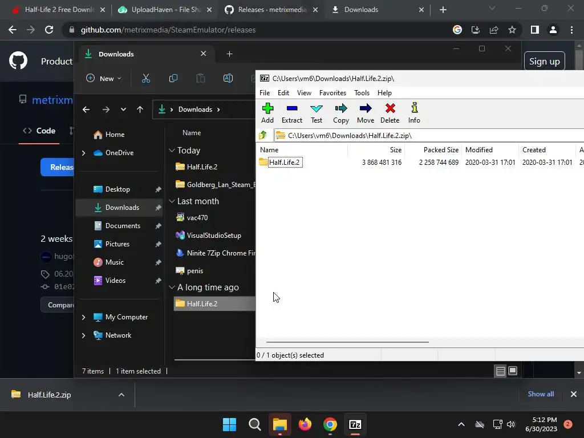Image resolution: width=584 pixels, height=438 pixels.
Task: Open Chrome three-dot menu
Action: click(x=571, y=30)
